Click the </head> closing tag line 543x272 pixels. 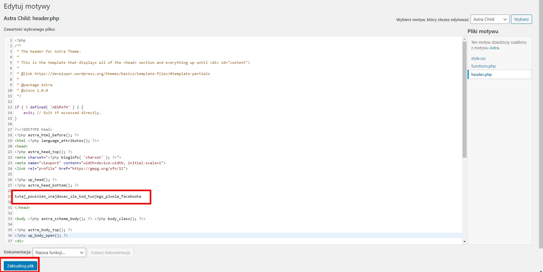[22, 208]
